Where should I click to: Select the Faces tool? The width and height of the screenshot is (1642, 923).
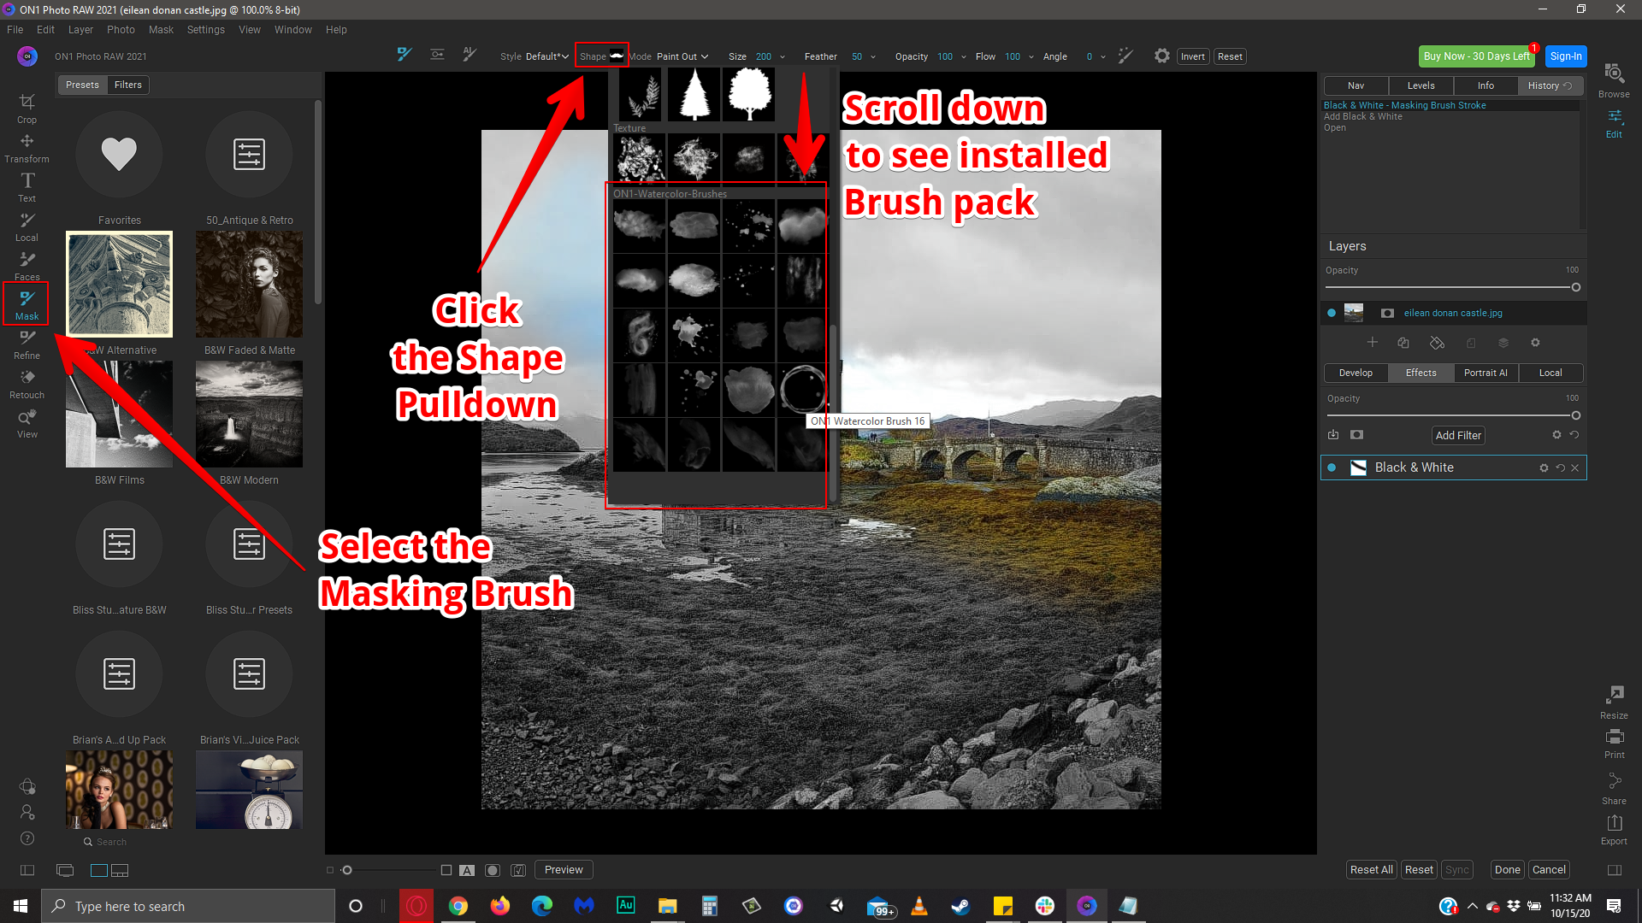pos(27,265)
